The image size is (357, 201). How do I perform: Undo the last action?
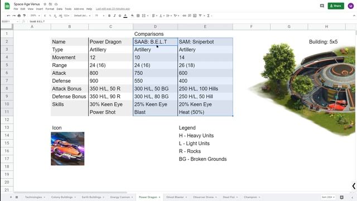click(x=8, y=16)
